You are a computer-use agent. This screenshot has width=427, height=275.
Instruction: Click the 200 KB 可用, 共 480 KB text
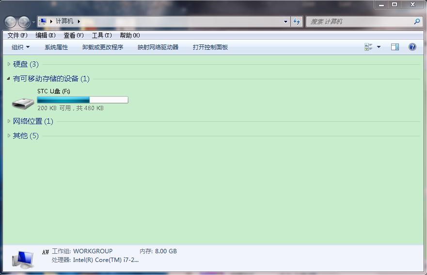(71, 108)
